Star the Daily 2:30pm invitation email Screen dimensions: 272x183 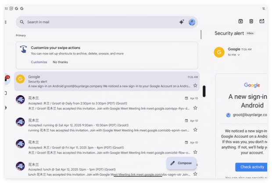coord(195,108)
